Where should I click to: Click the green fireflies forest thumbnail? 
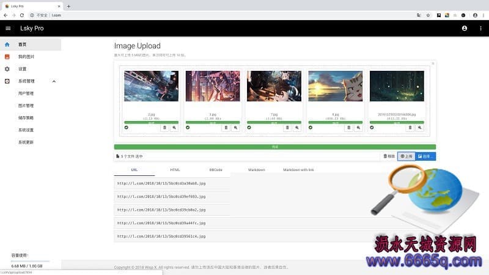pyautogui.click(x=397, y=86)
